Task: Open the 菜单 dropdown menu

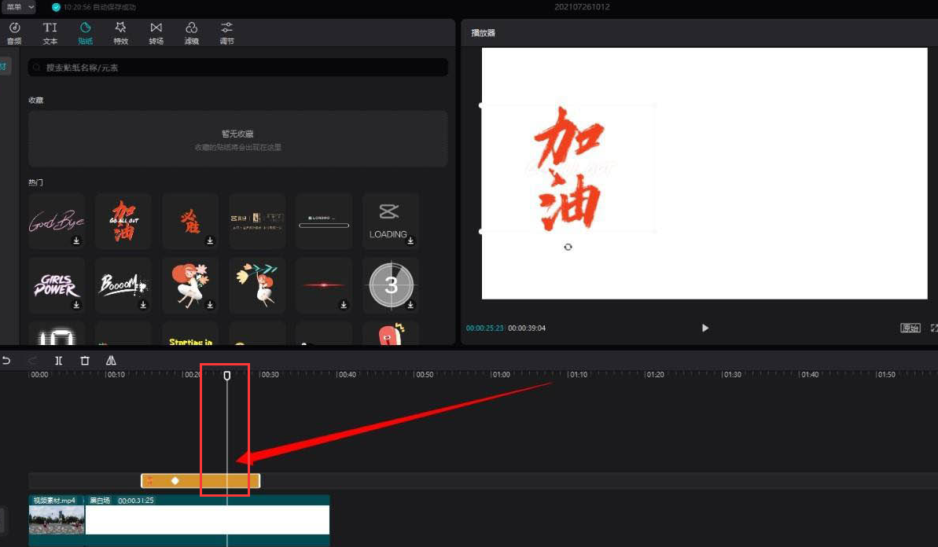Action: coord(19,7)
